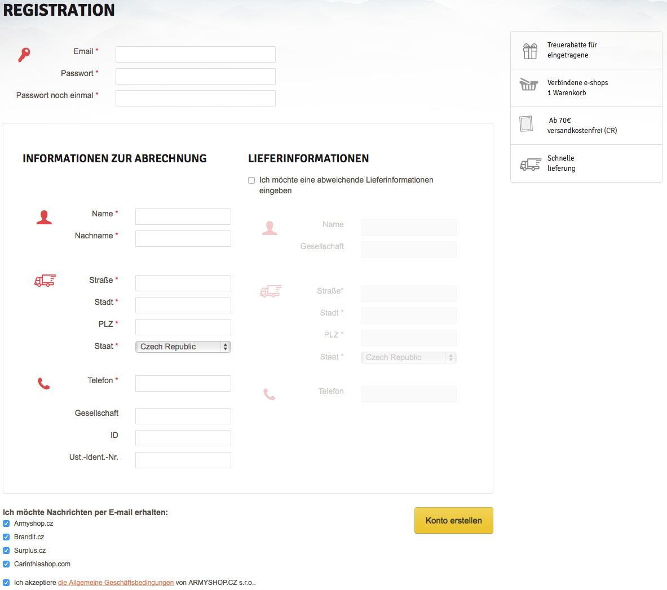
Task: Click the gift icon for Treuerabatte
Action: click(530, 51)
